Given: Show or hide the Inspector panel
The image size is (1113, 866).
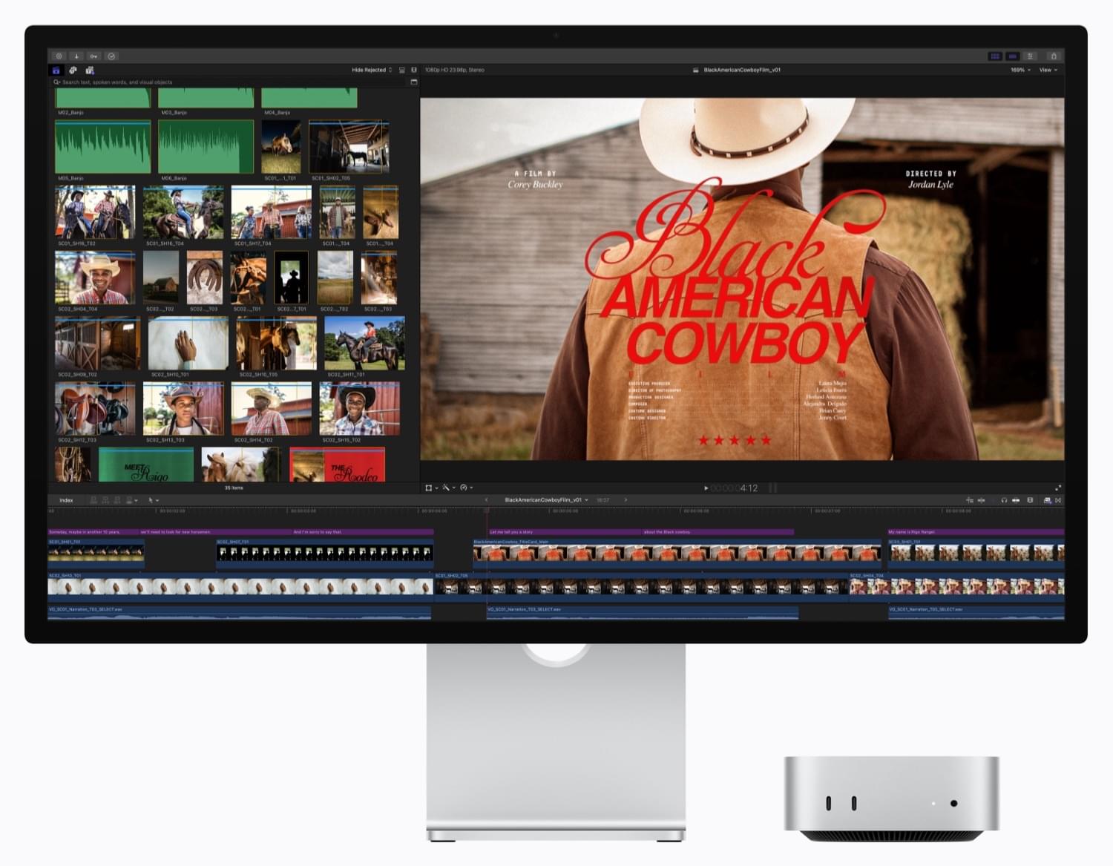Looking at the screenshot, I should coord(1030,56).
